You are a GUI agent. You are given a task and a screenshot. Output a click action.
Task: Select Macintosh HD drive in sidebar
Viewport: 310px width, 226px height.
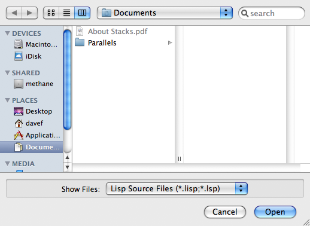pyautogui.click(x=35, y=44)
